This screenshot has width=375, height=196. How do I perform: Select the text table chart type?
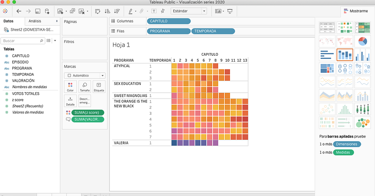click(327, 28)
